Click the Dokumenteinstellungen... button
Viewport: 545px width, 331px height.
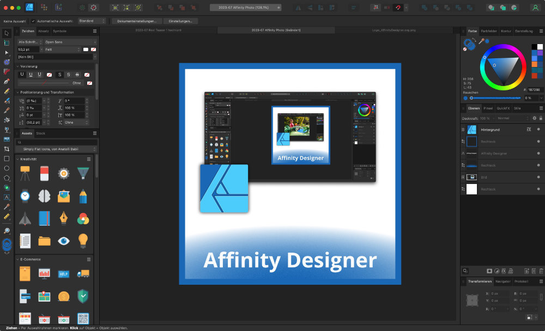[137, 21]
